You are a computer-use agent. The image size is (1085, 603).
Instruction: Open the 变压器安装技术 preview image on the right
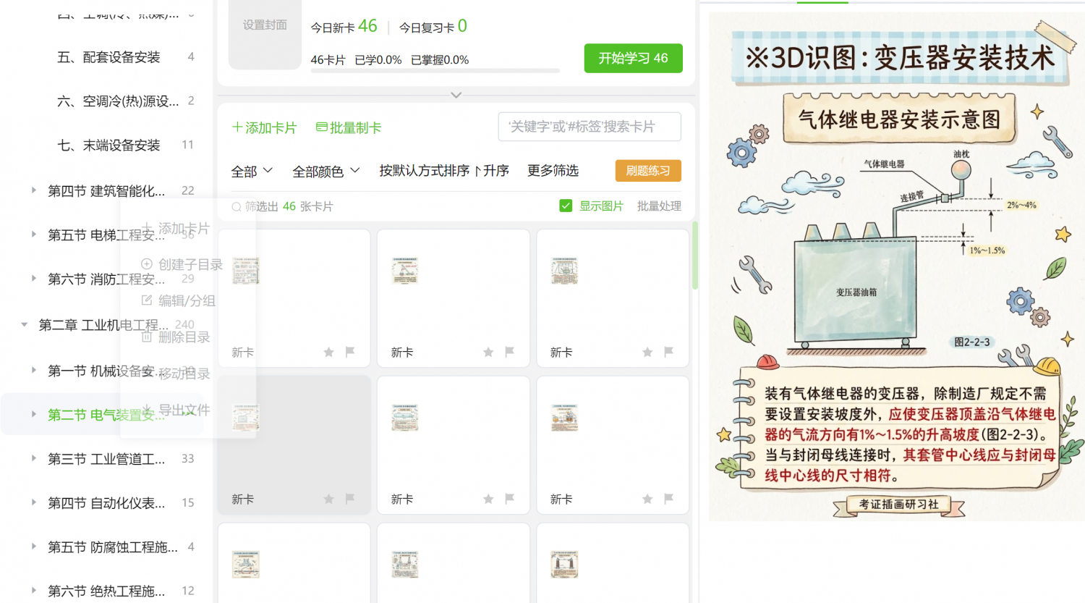(x=897, y=266)
